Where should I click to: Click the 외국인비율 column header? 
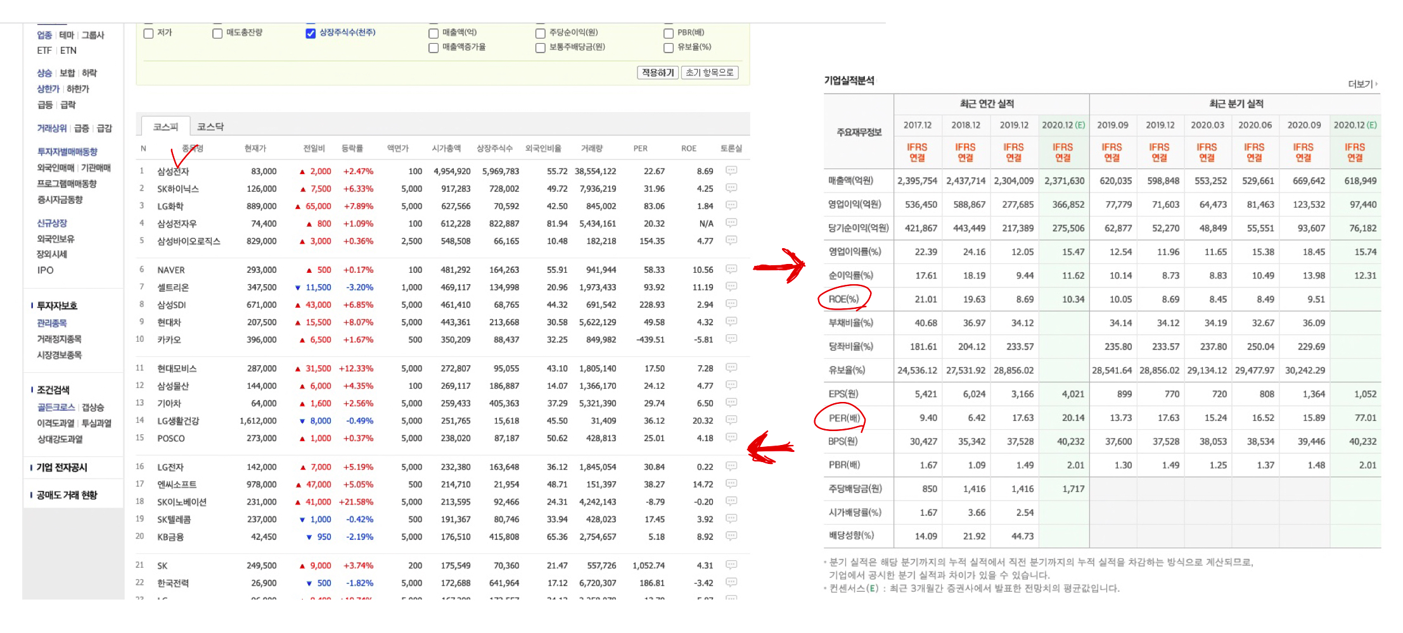(543, 148)
